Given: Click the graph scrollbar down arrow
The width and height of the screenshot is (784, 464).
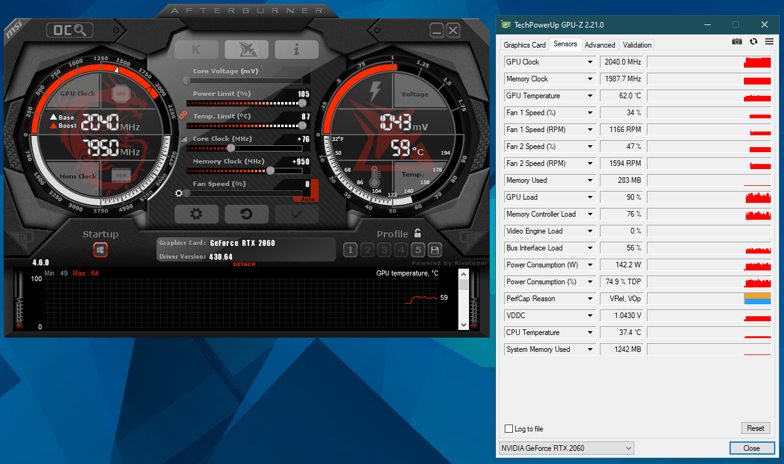Looking at the screenshot, I should 463,324.
